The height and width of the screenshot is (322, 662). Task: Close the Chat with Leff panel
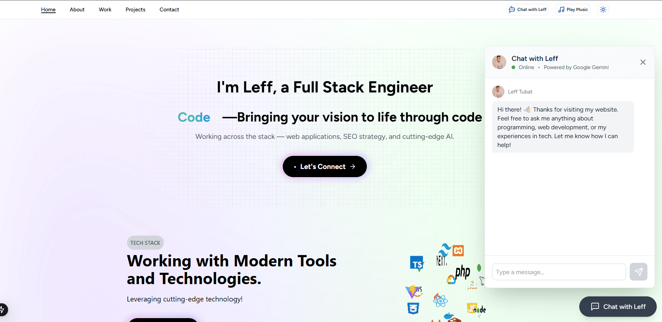point(642,62)
